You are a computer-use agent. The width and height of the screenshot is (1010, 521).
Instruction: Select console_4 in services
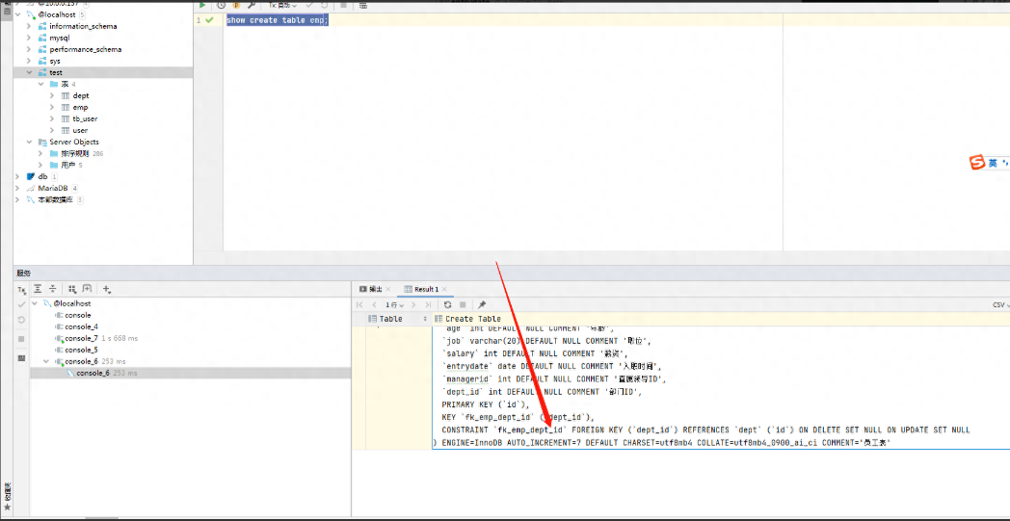(x=81, y=326)
